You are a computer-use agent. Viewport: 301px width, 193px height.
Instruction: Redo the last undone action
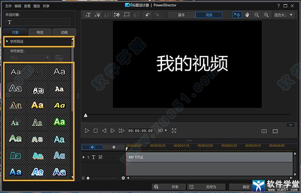click(157, 14)
